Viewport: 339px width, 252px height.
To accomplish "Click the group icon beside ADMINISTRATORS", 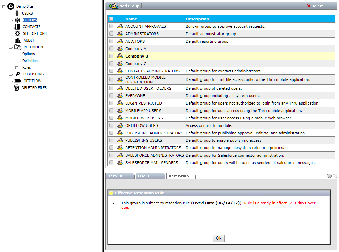I will [x=120, y=34].
